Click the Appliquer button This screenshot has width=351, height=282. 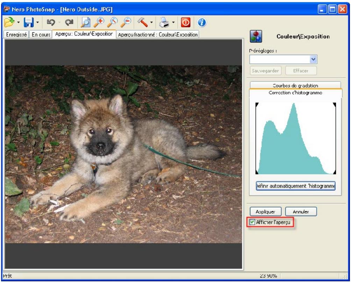tap(265, 212)
